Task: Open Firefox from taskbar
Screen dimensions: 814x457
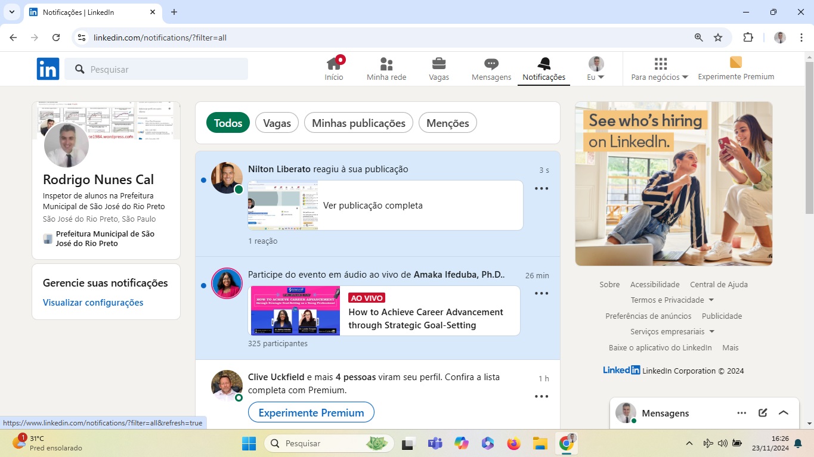Action: 513,443
